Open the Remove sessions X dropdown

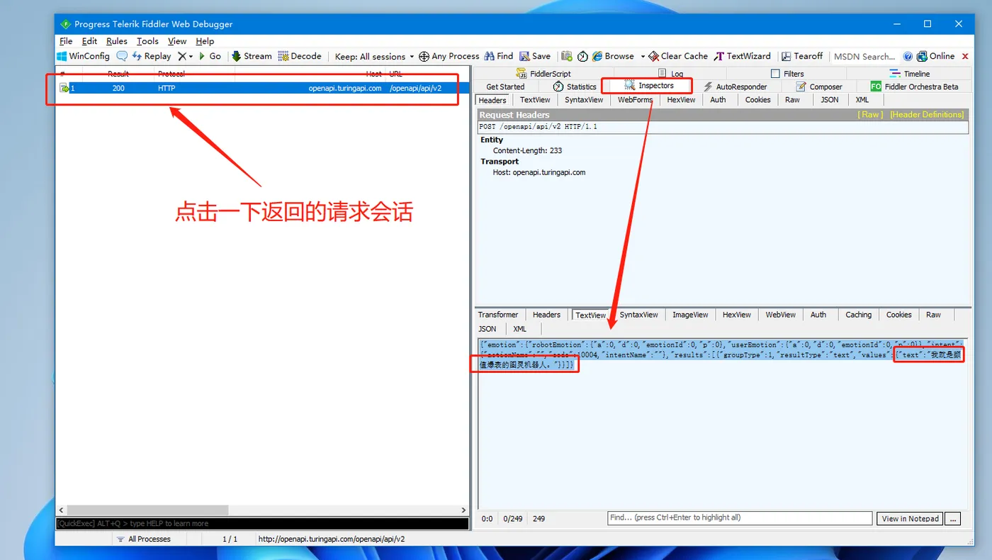point(185,56)
